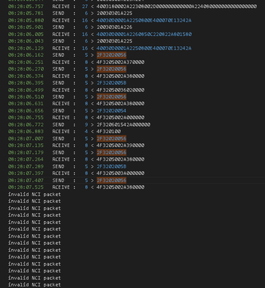265x288 pixels.
Task: Select blue 2F32020058 on the 08:28:06.395 line
Action: coord(112,83)
